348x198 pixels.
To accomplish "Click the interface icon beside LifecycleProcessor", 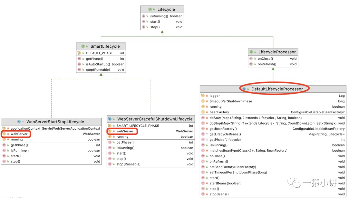I will [x=251, y=52].
